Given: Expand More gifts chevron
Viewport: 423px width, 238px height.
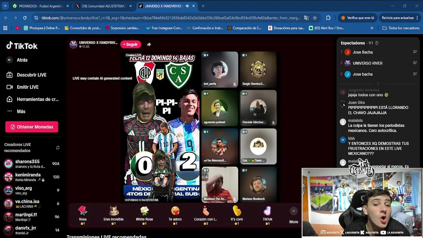Looking at the screenshot, I should [293, 211].
